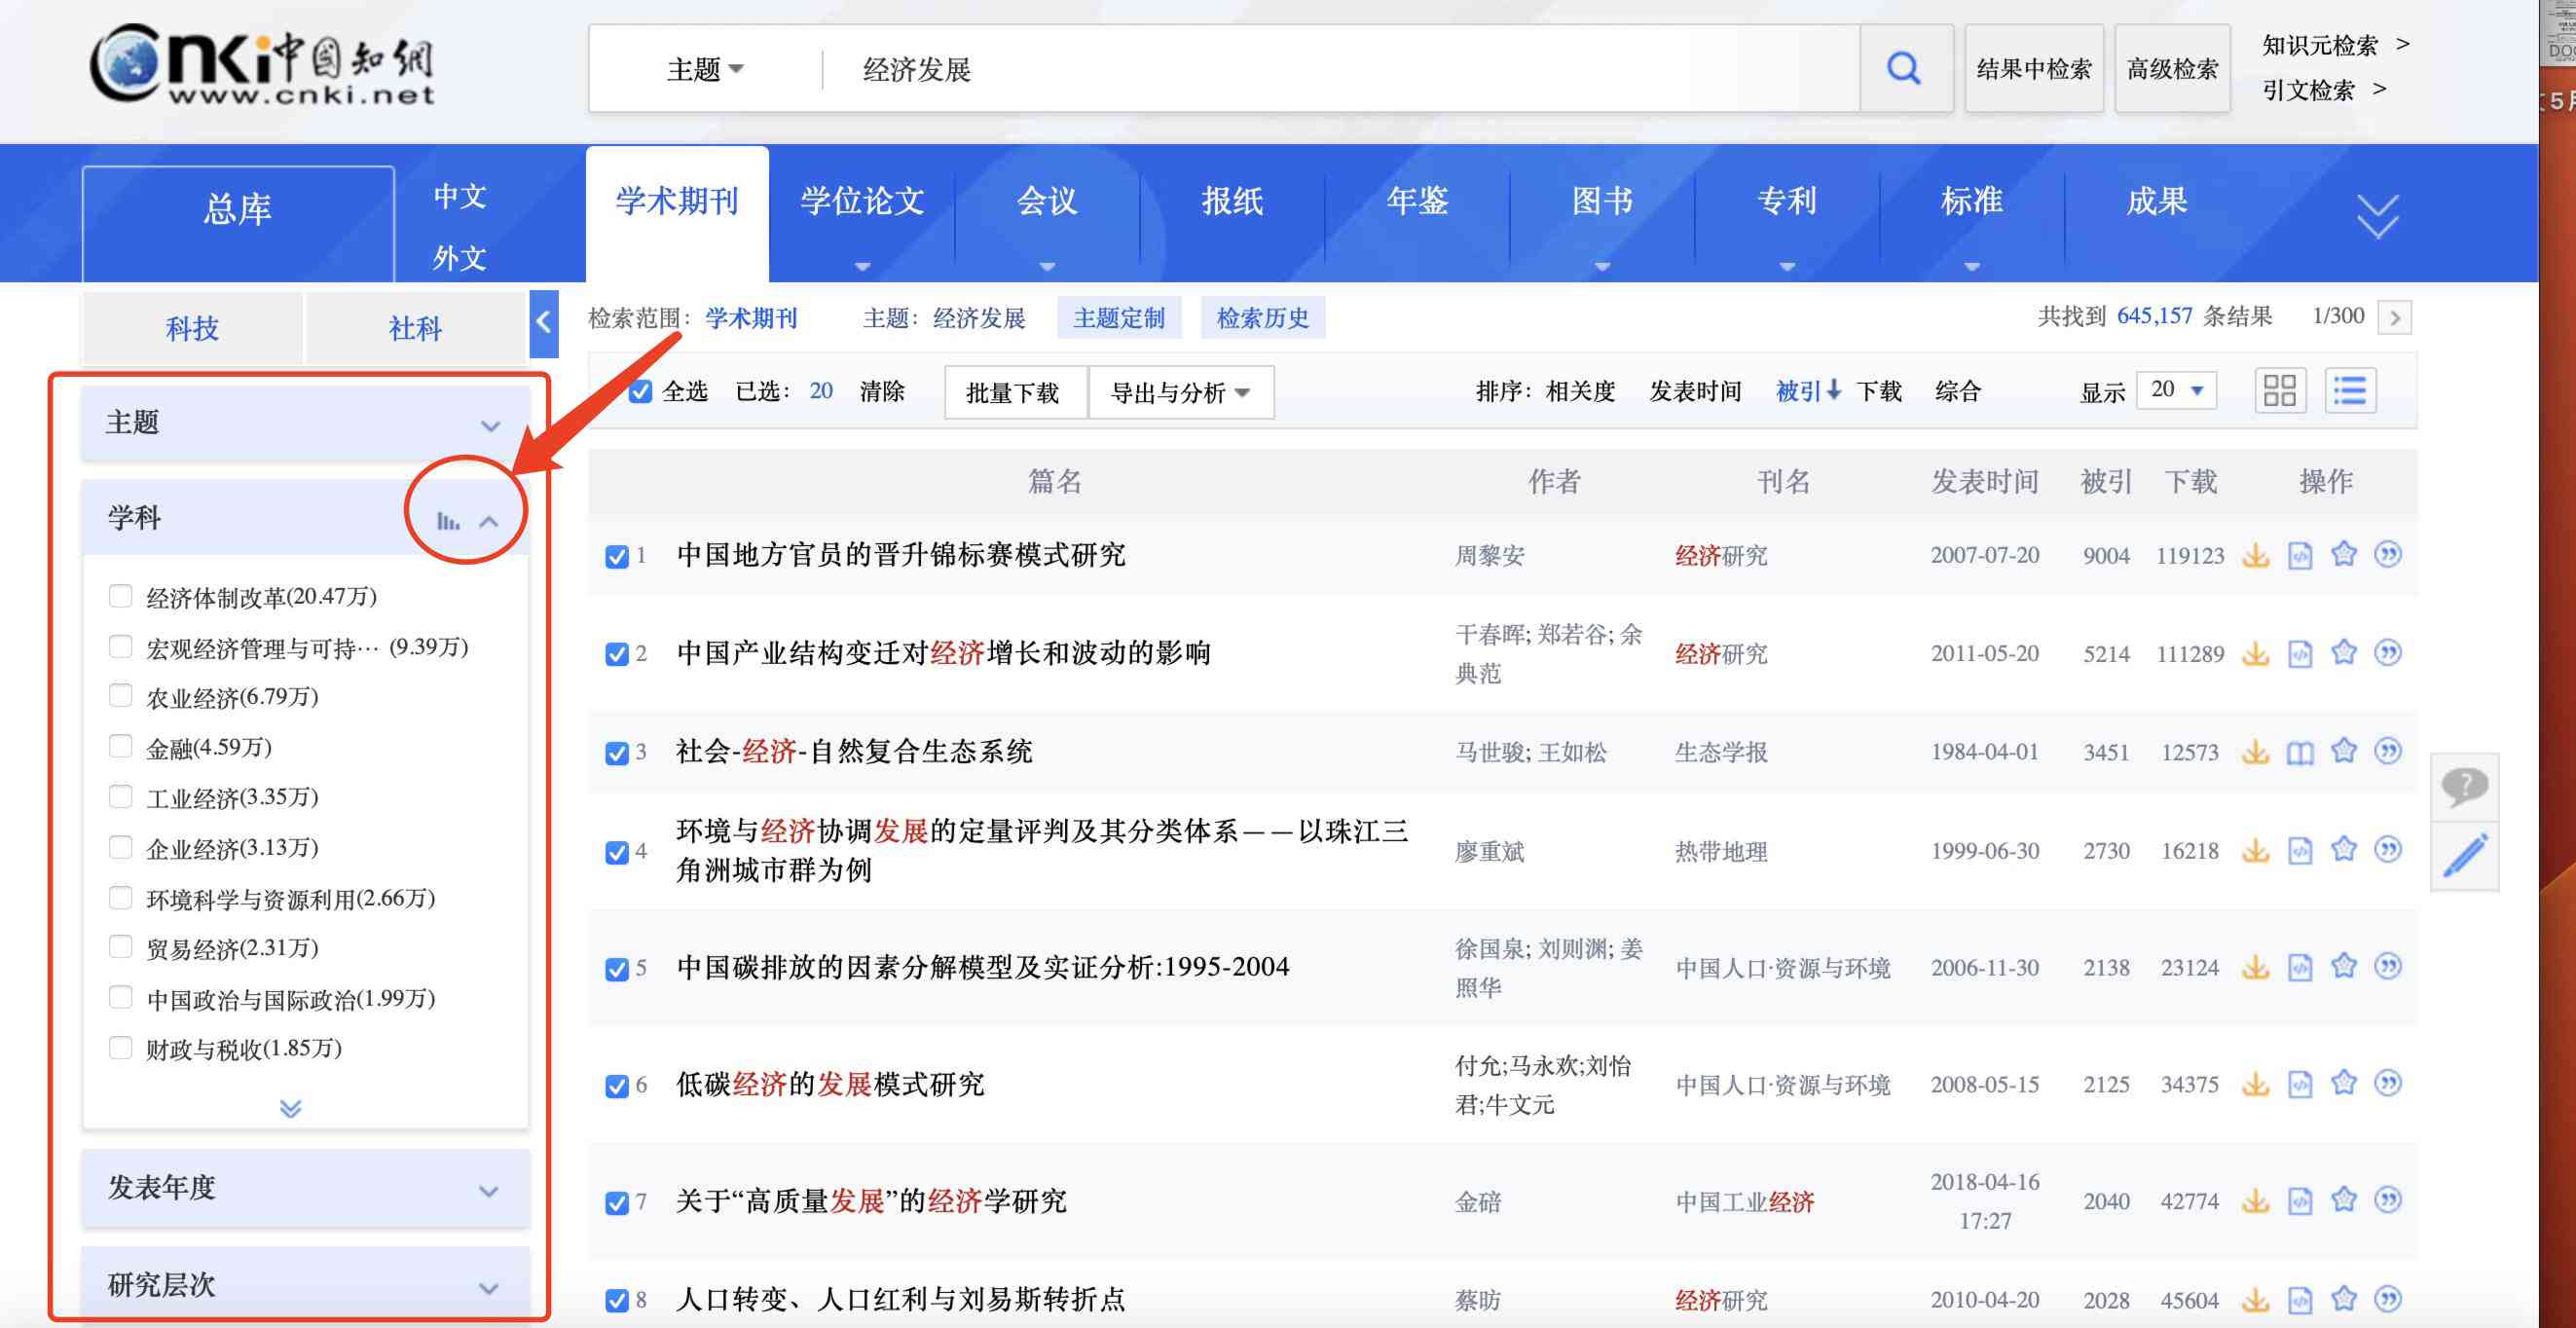
Task: Check the 农业经济 subject filter
Action: click(120, 696)
